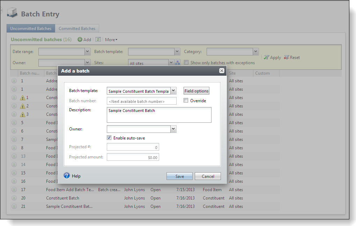Select 'Sample Constituent Bat...' row text
Image resolution: width=356 pixels, height=226 pixels.
(69, 206)
